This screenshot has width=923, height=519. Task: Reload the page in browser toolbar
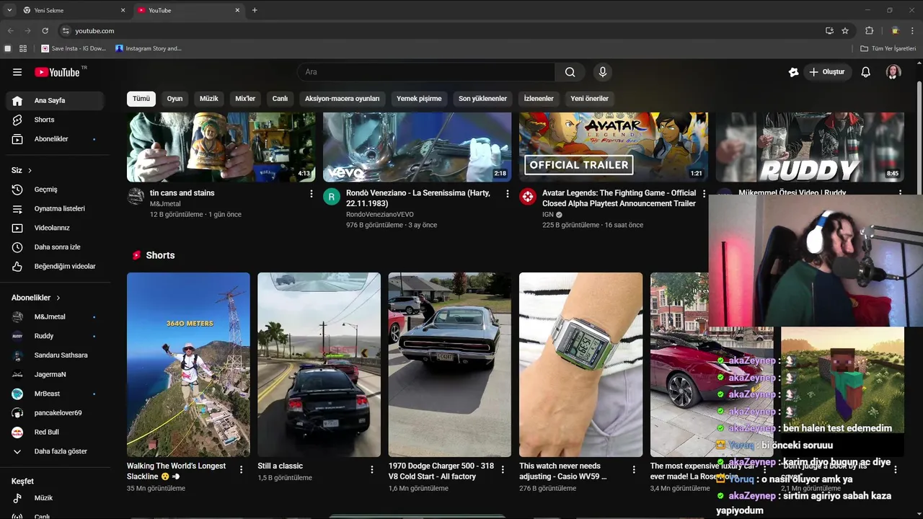pyautogui.click(x=45, y=31)
